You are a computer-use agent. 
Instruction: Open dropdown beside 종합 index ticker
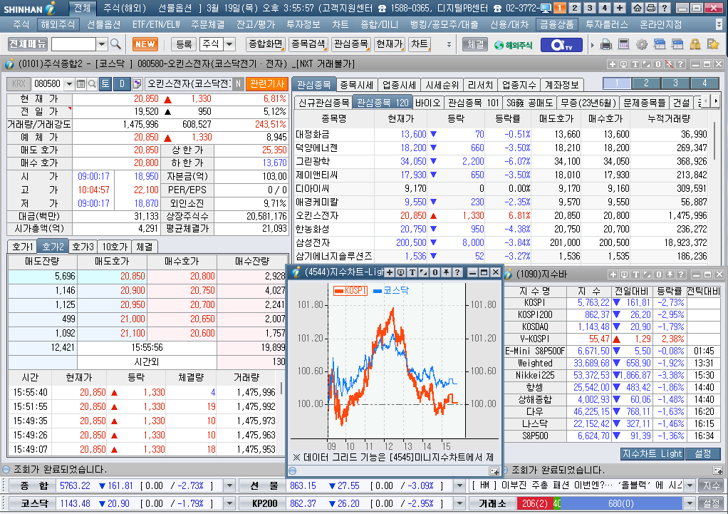pos(229,486)
